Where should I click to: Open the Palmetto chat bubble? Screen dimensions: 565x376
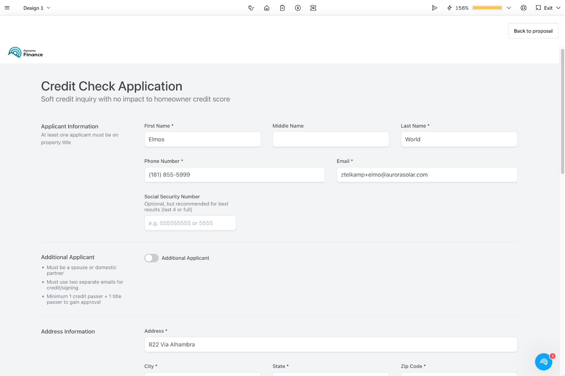[543, 362]
